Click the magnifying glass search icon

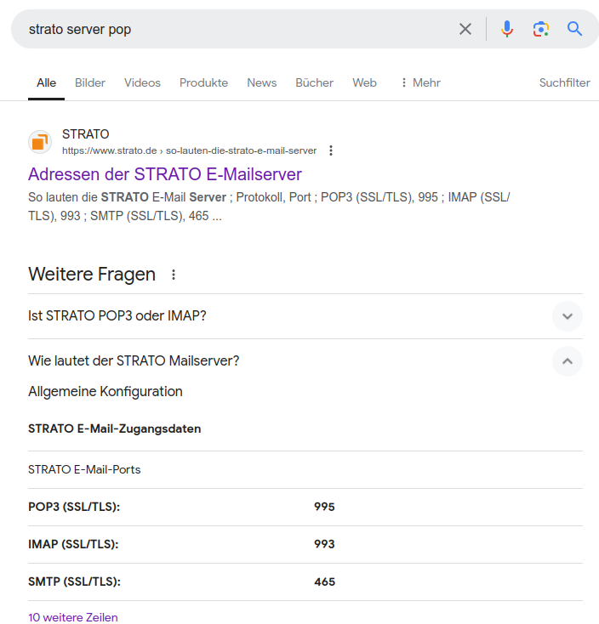point(575,29)
